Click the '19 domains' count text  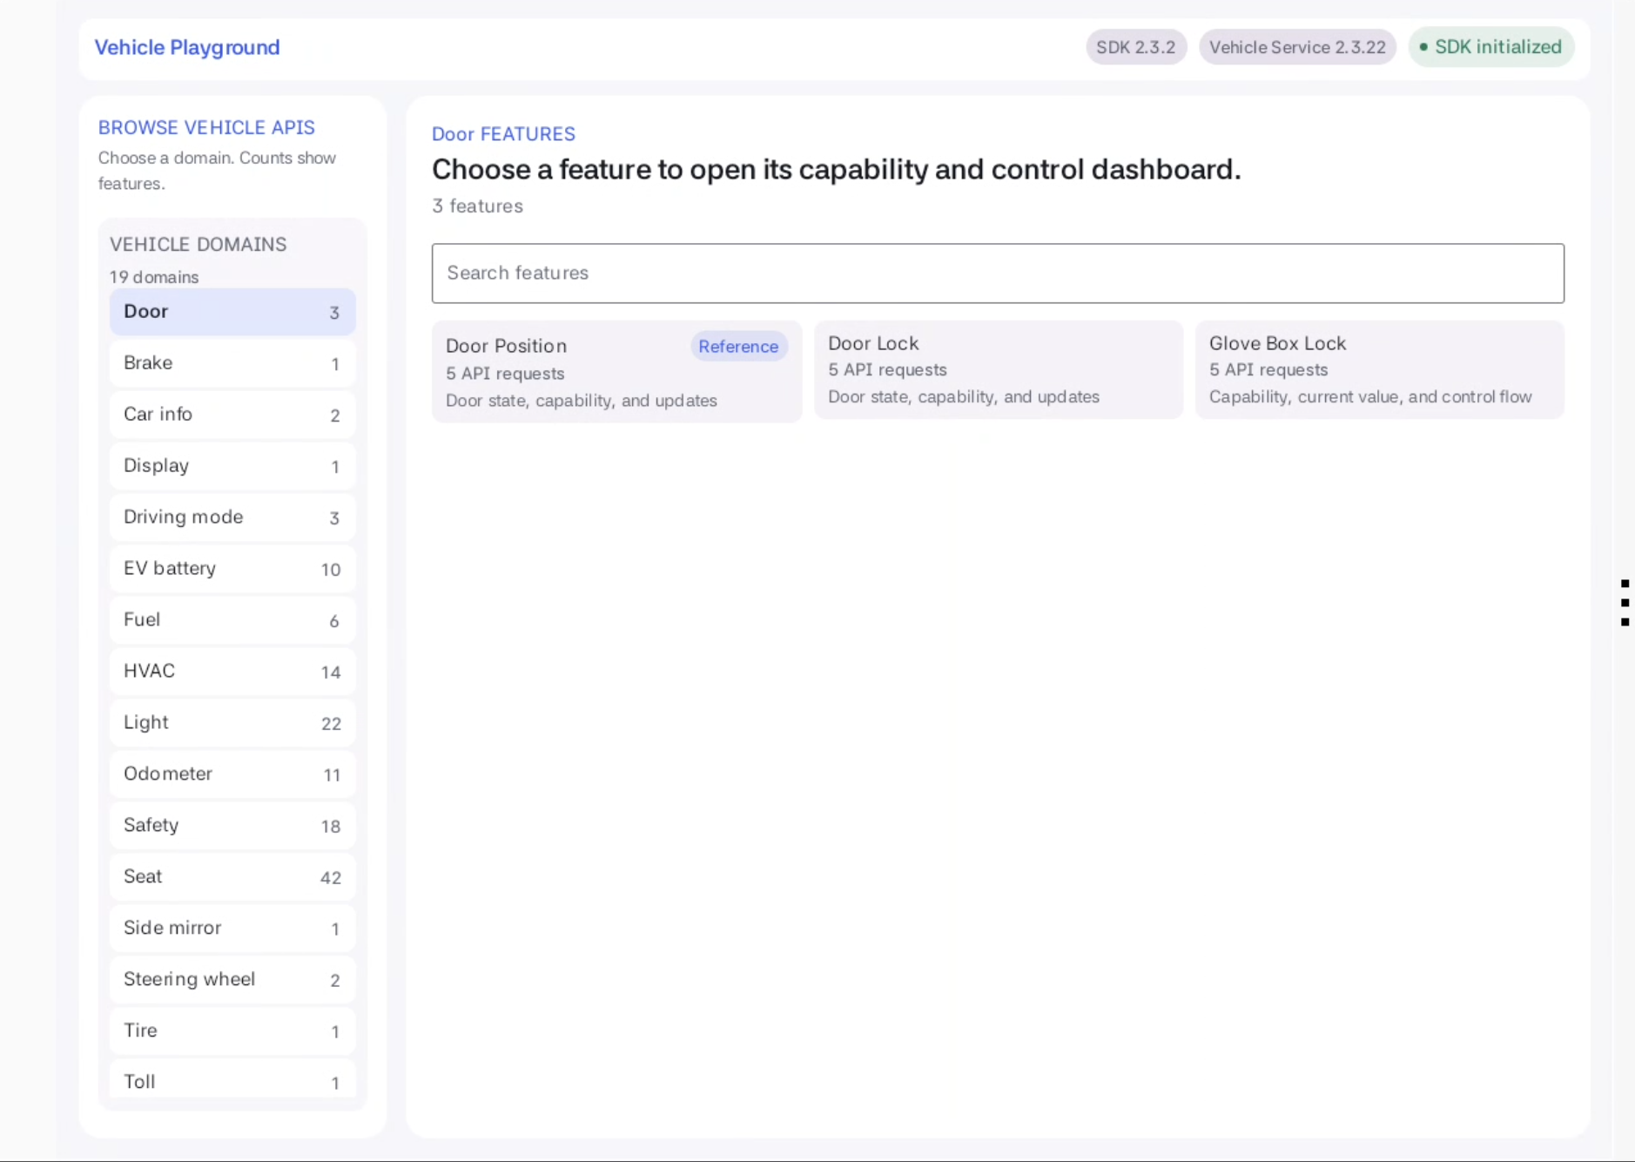pyautogui.click(x=154, y=277)
